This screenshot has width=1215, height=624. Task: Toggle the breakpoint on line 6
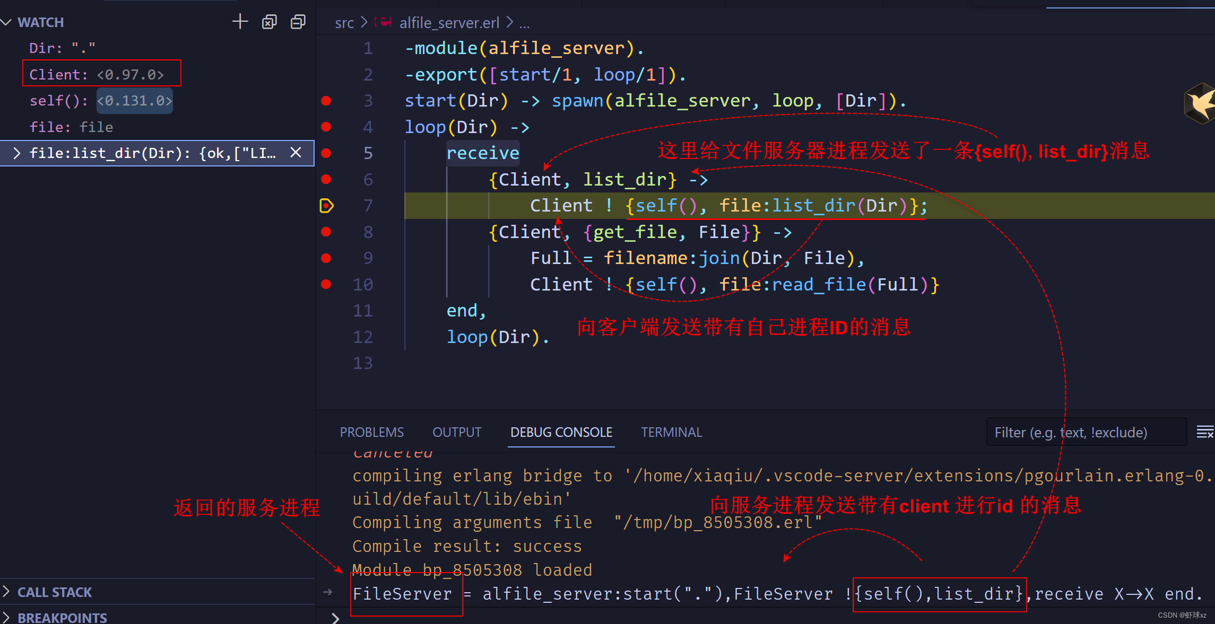[x=326, y=179]
